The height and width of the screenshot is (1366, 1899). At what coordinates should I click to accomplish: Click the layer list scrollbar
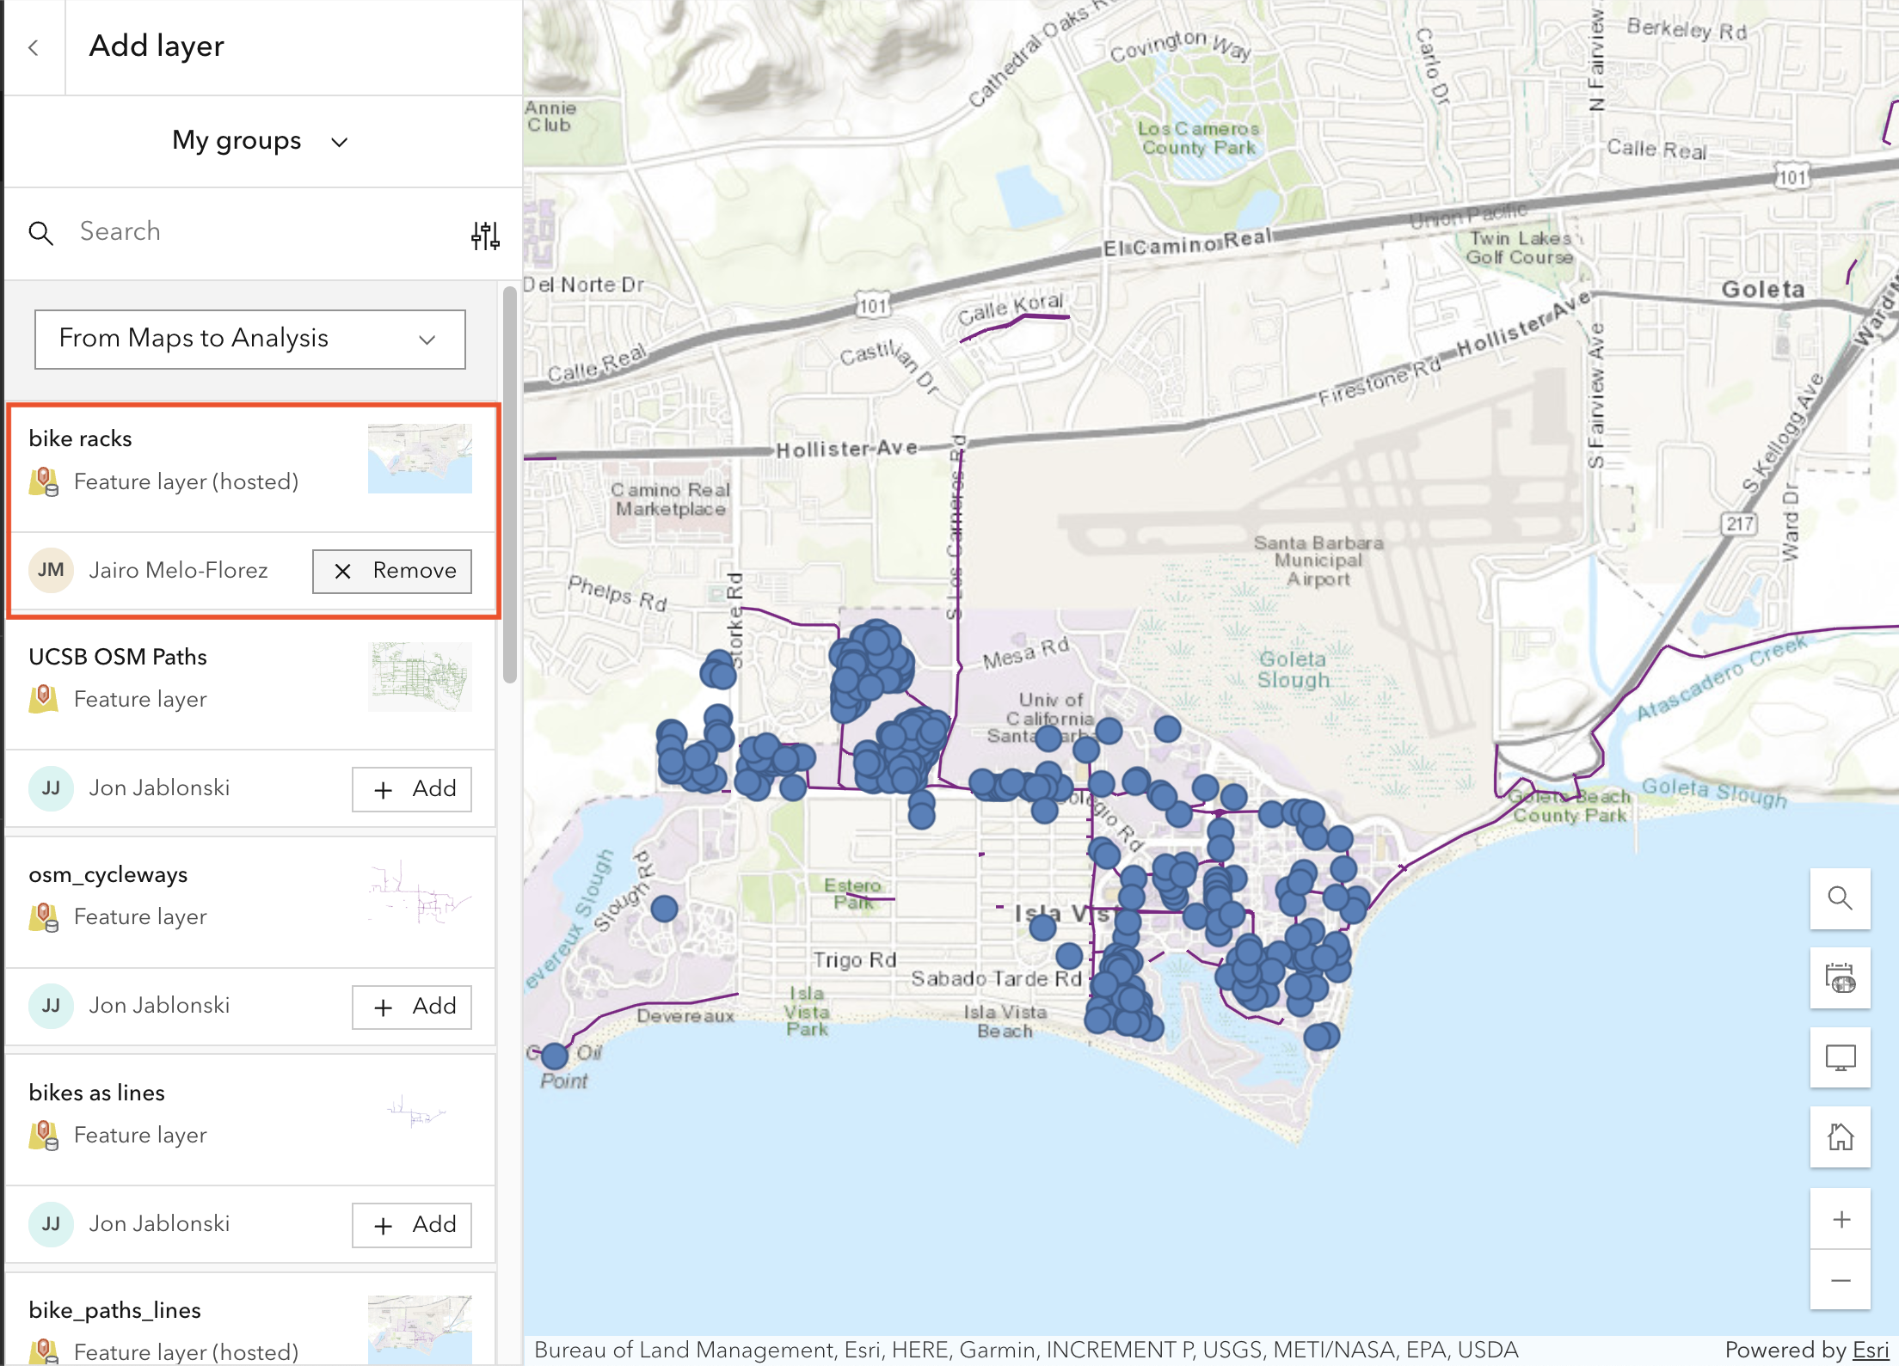point(509,486)
